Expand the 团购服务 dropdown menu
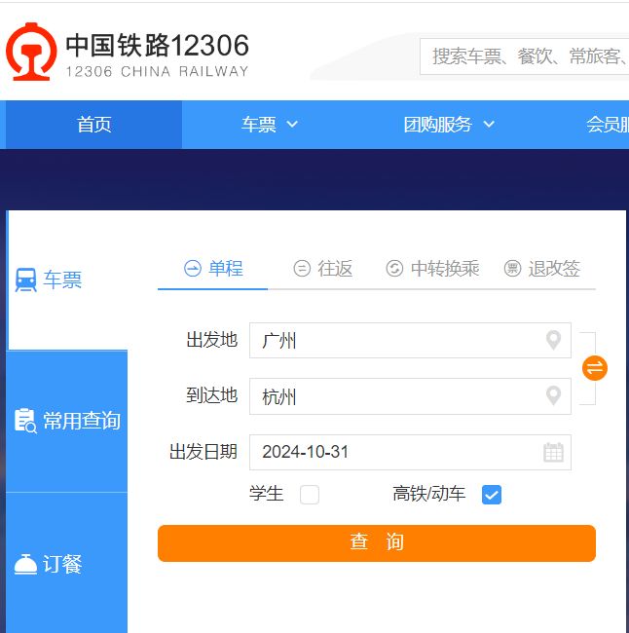629x633 pixels. click(449, 125)
